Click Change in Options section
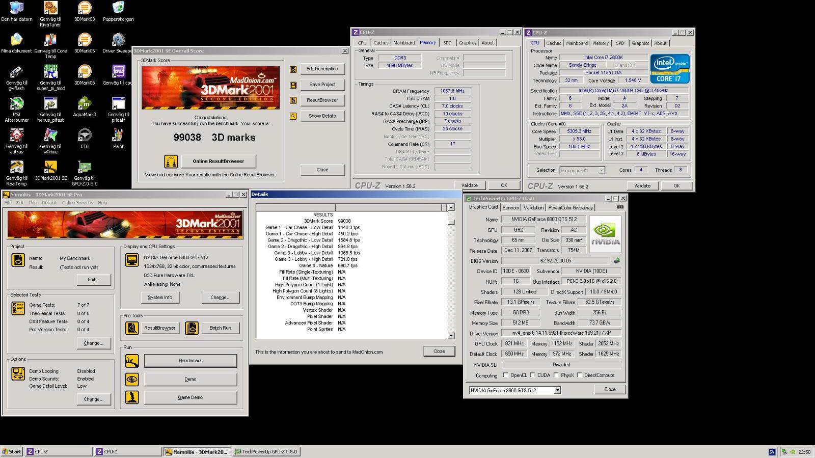Viewport: 815px width, 458px height. pos(93,399)
